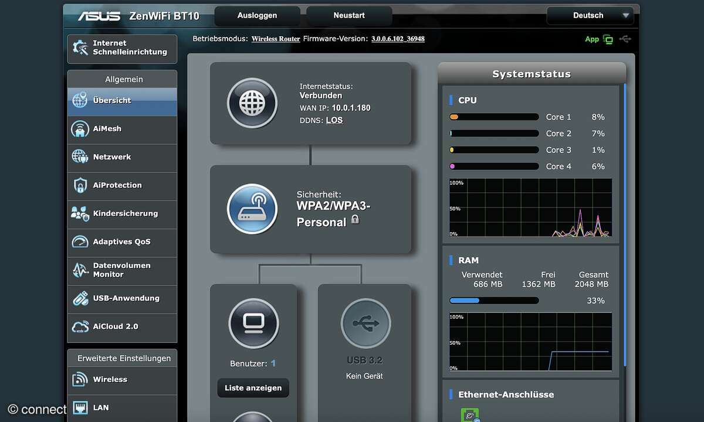Image resolution: width=704 pixels, height=422 pixels.
Task: Click the green network status icon in header
Action: [608, 39]
